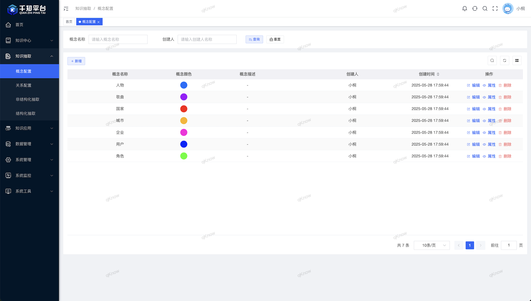Open the header search icon
This screenshot has width=531, height=301.
click(485, 9)
